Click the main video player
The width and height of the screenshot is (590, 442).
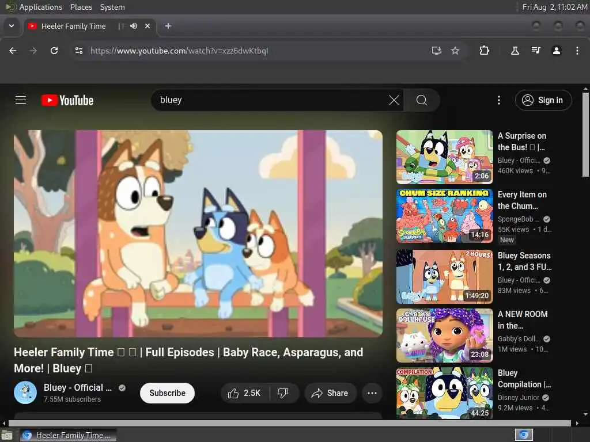click(198, 234)
